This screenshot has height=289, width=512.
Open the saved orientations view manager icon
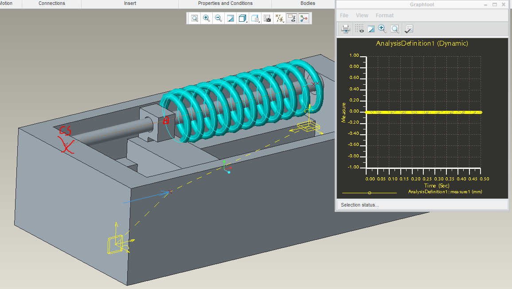[255, 18]
